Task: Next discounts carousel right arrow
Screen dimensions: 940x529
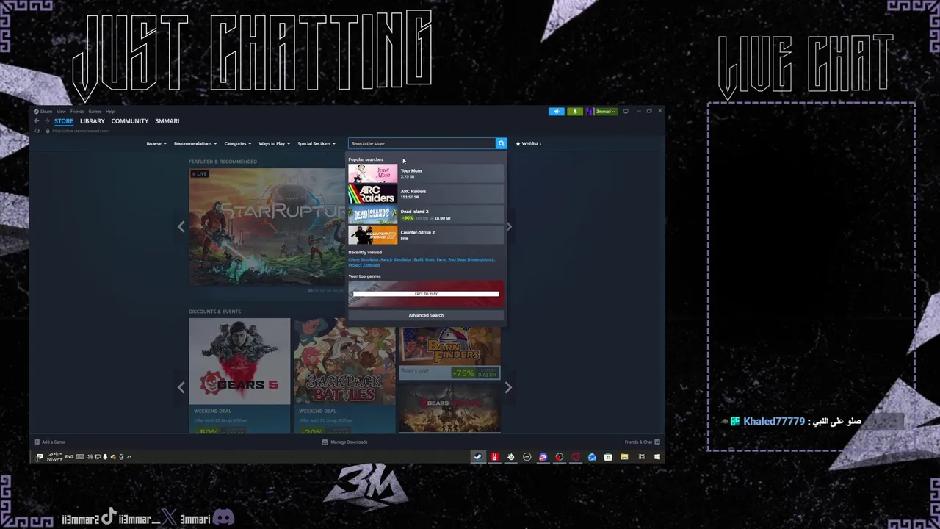Action: 508,387
